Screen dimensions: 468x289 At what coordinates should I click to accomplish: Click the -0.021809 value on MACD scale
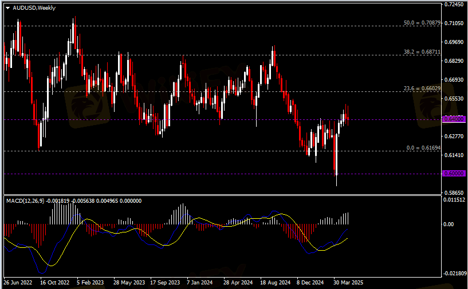coord(454,273)
